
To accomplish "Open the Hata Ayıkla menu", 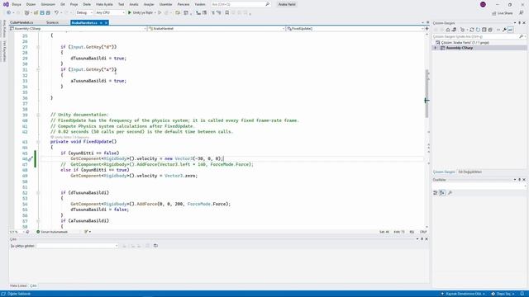I will (104, 4).
